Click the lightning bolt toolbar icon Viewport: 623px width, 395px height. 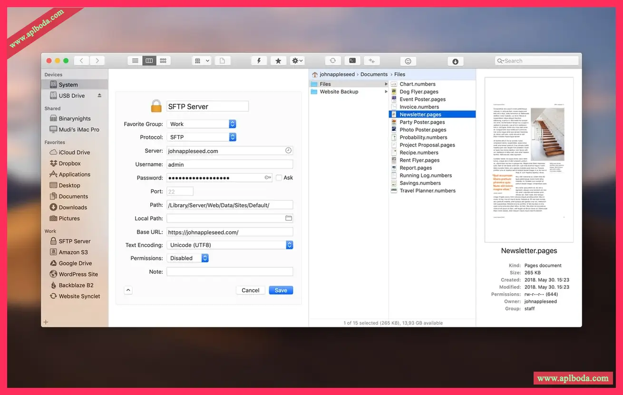click(x=259, y=60)
